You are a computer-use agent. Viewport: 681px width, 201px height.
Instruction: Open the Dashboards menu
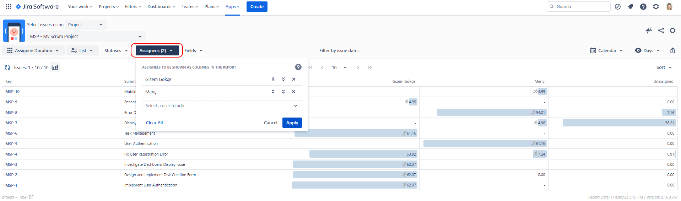pos(161,7)
